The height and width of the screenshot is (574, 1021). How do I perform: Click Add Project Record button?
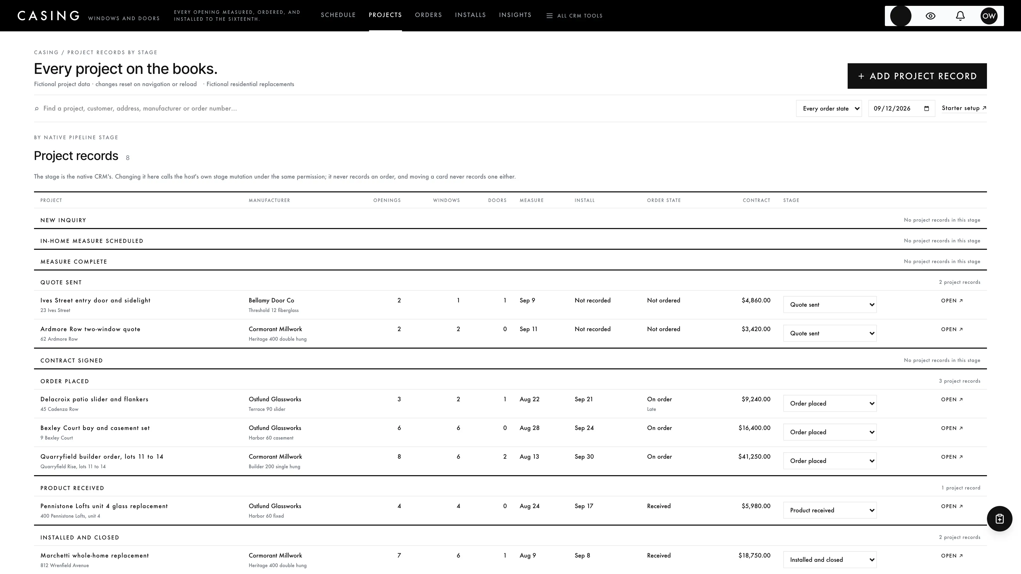[917, 76]
